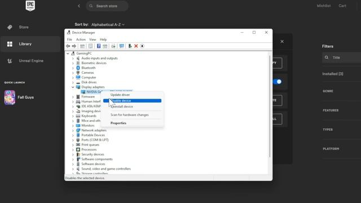361x203 pixels.
Task: Open Unreal Engine section in sidebar
Action: [x=31, y=61]
